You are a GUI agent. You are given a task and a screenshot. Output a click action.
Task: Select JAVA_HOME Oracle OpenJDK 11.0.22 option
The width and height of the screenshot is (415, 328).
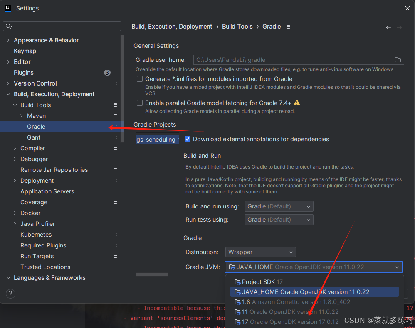(314, 292)
